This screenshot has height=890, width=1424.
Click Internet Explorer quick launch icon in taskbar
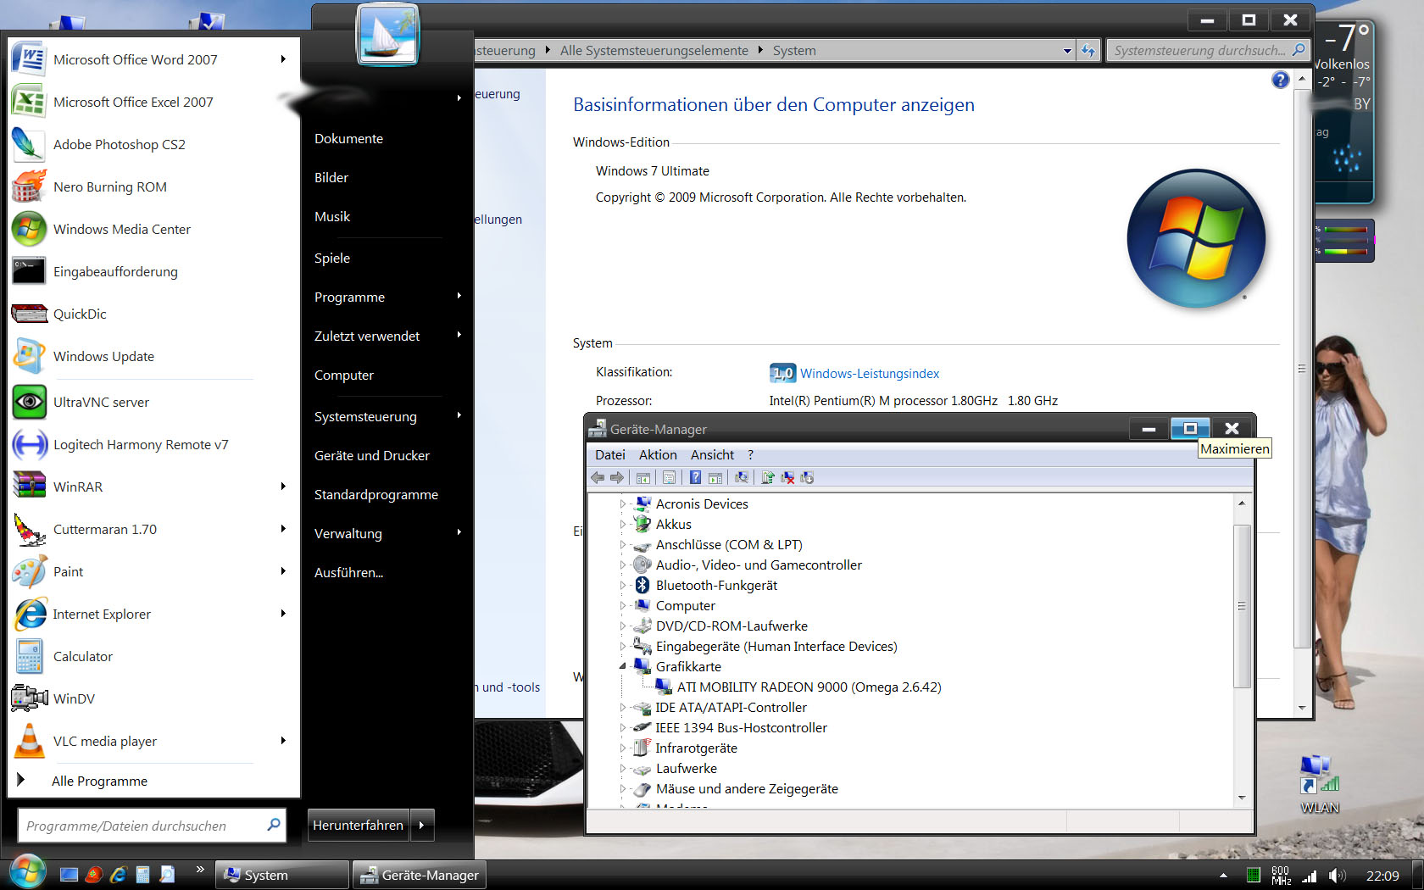pos(118,875)
